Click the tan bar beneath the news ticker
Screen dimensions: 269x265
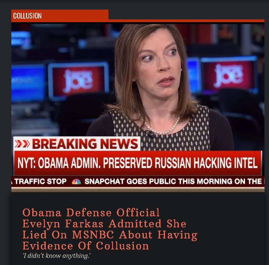pos(138,189)
